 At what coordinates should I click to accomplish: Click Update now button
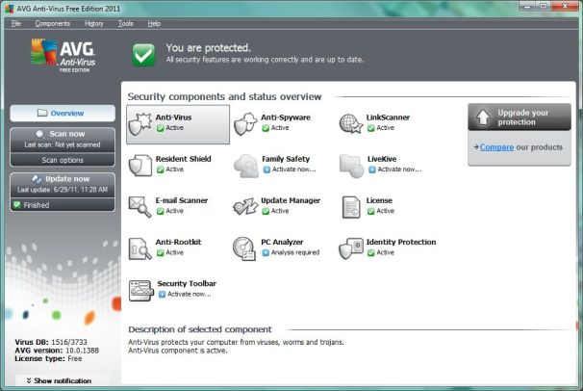[x=63, y=185]
